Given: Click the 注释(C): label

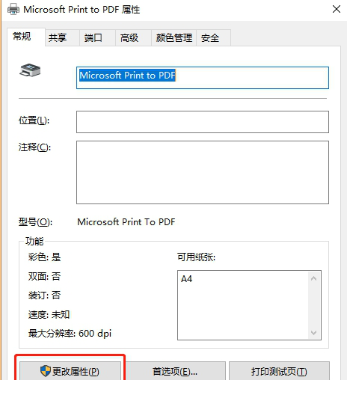Looking at the screenshot, I should 34,147.
